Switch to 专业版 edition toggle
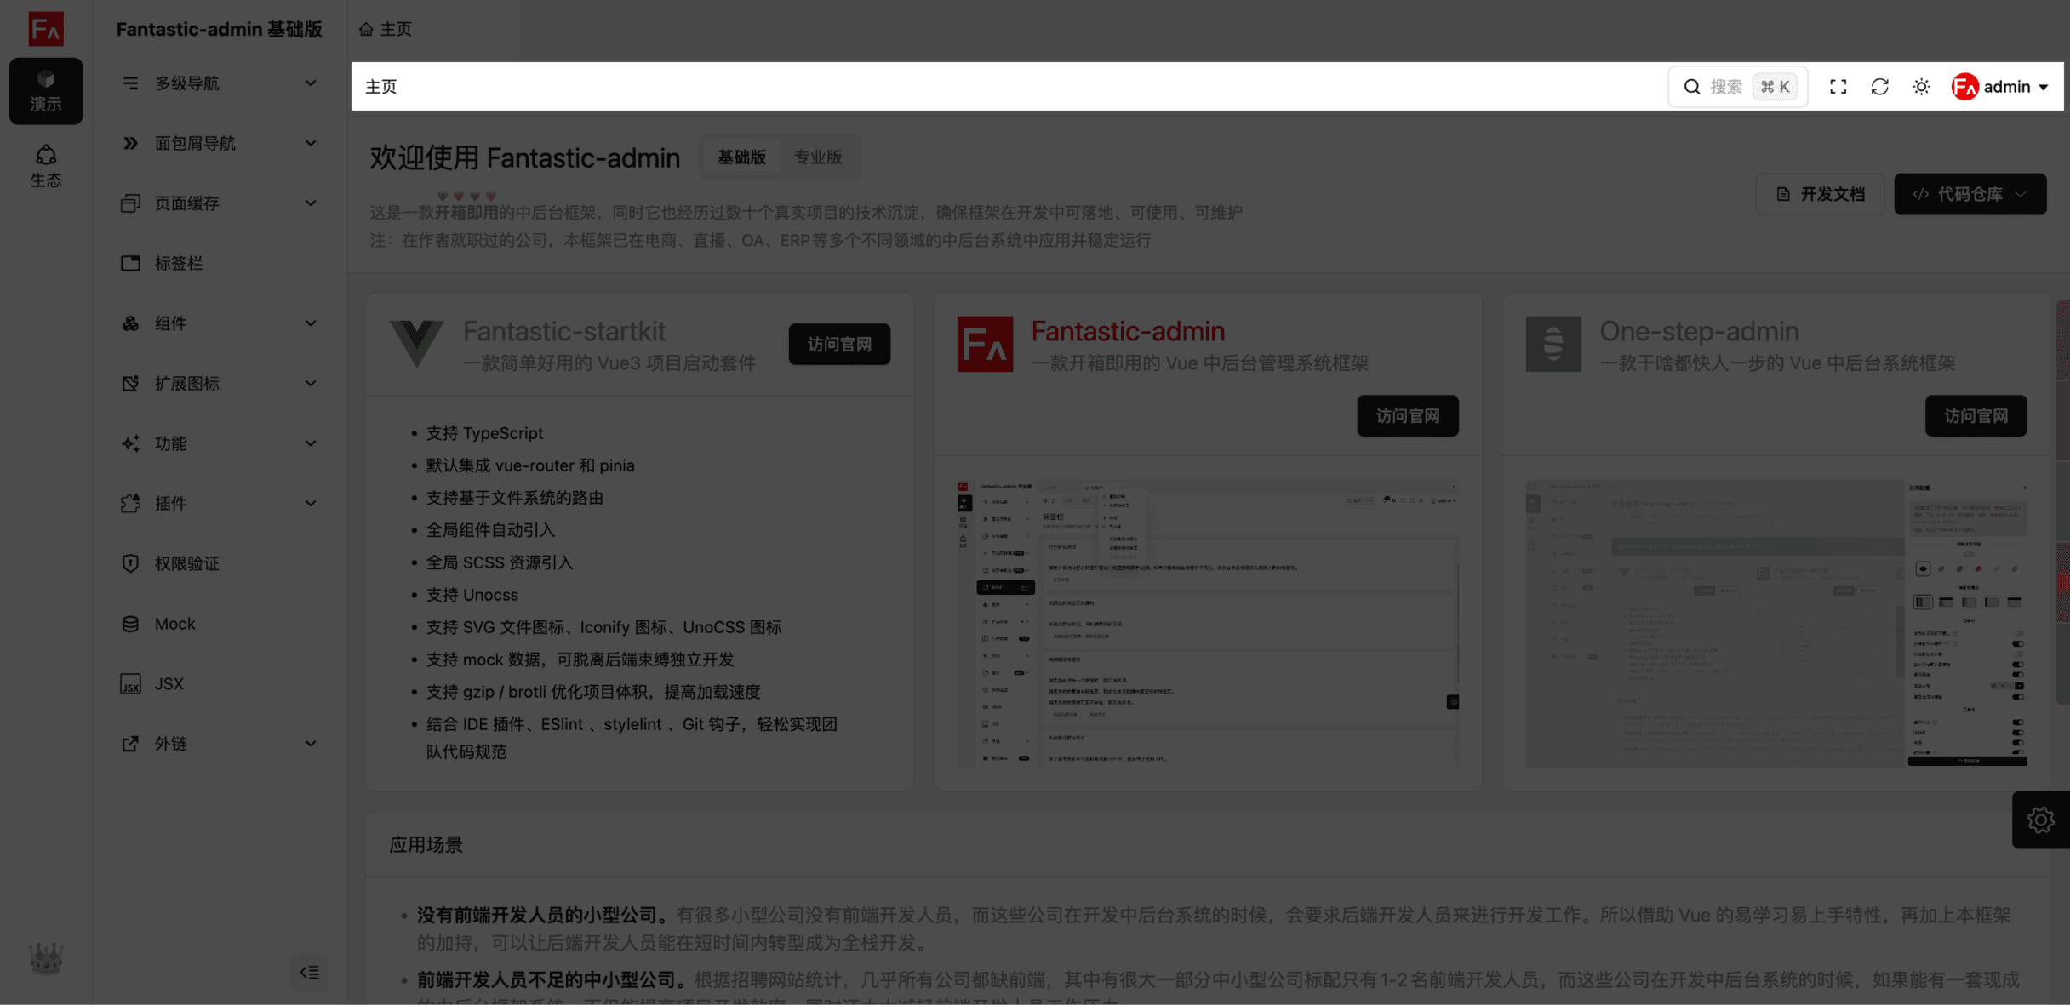The image size is (2070, 1005). [817, 157]
